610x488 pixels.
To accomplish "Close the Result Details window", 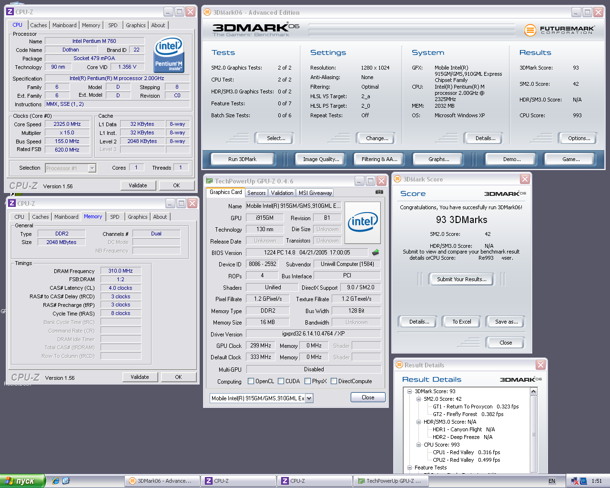I will 540,365.
